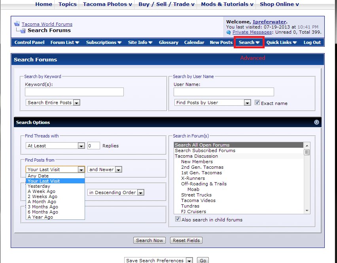Select X-Runners forum
337x263 pixels.
[239, 178]
